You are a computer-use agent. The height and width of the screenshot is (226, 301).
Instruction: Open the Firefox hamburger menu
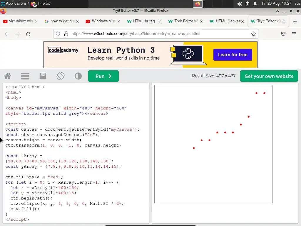click(x=294, y=34)
